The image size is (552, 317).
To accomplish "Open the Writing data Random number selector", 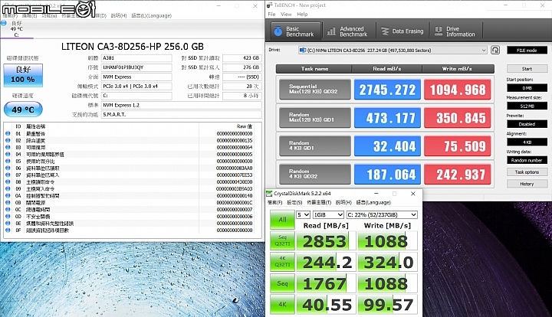I will click(x=527, y=160).
